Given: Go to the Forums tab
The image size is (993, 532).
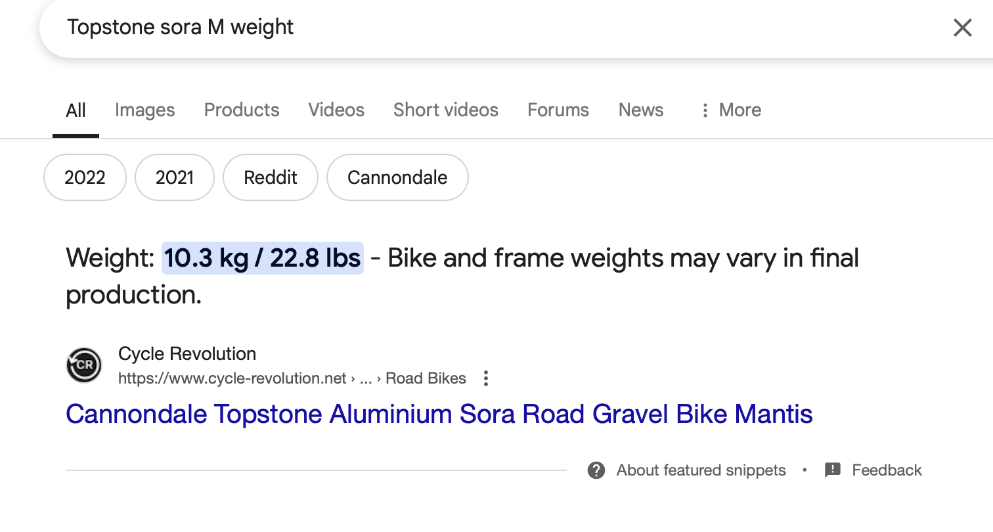Looking at the screenshot, I should point(558,110).
